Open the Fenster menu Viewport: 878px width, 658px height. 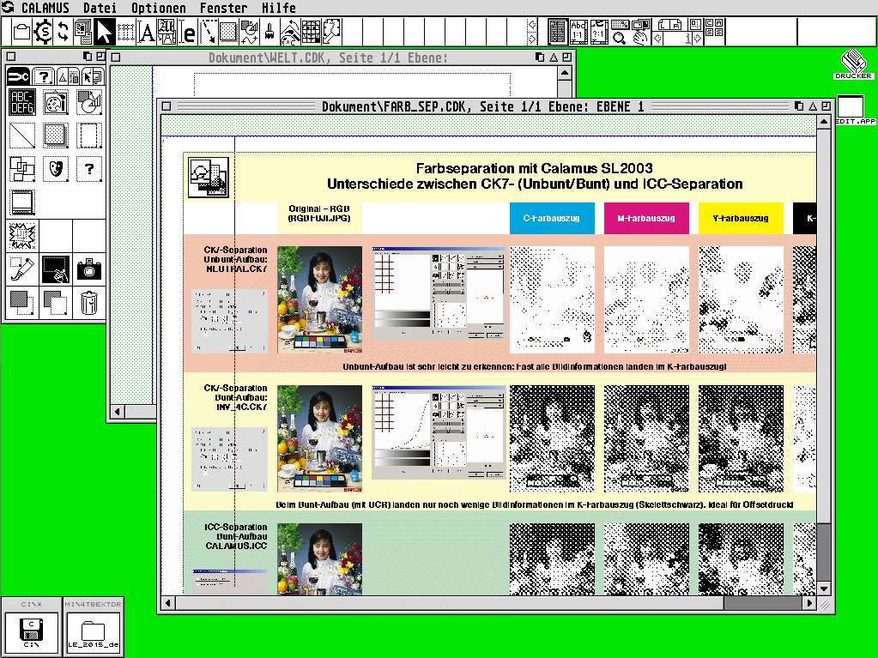tap(223, 8)
